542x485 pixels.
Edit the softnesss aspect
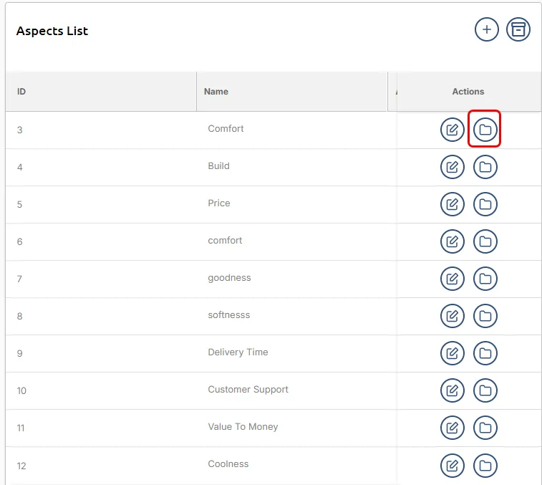coord(452,316)
